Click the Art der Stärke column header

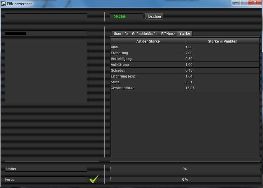tap(148, 41)
